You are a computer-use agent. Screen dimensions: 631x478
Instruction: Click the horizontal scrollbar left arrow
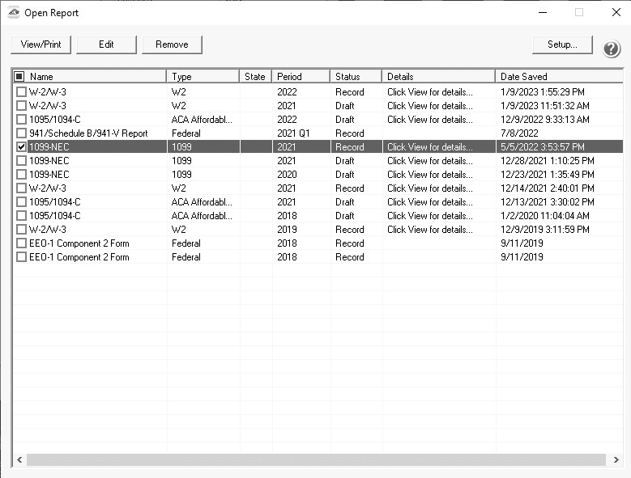18,459
